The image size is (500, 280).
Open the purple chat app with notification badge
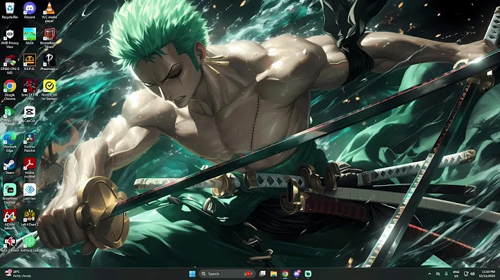(x=297, y=274)
